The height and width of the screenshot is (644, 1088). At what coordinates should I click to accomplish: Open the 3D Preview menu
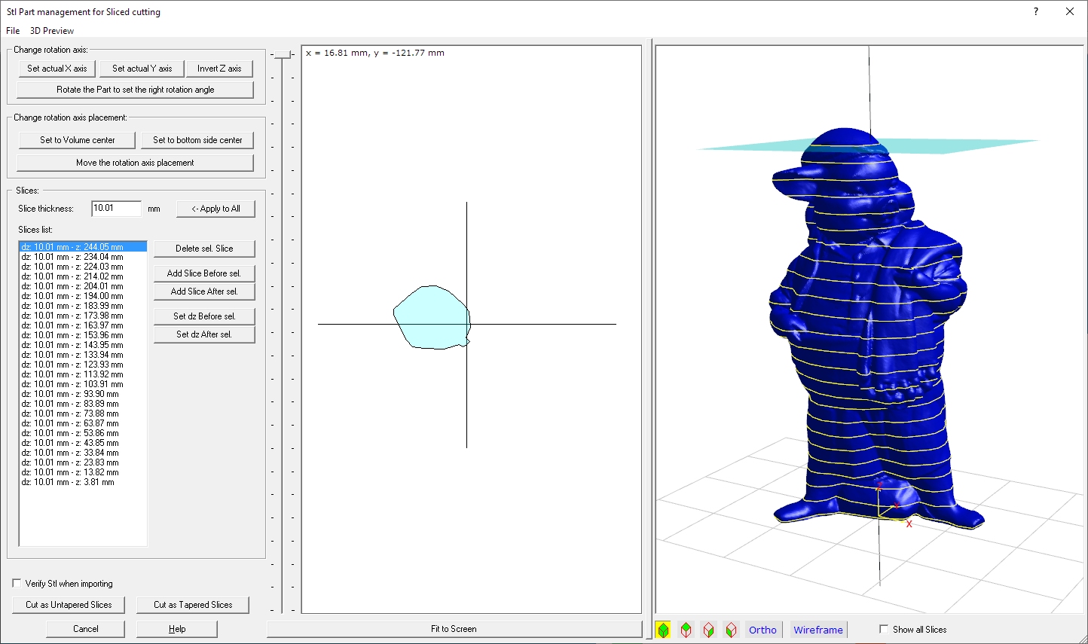click(52, 31)
